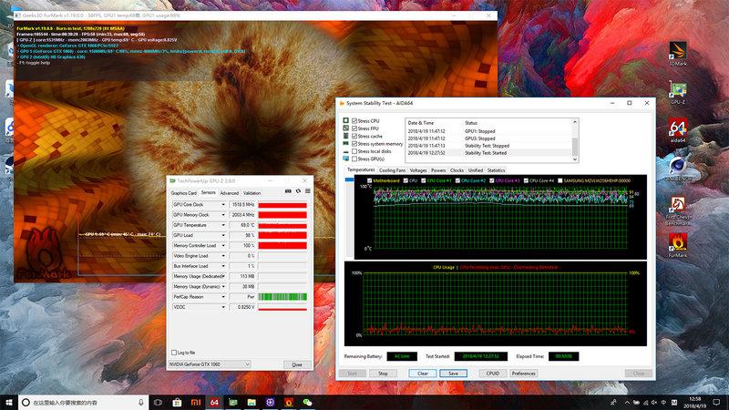Uncheck Stress FPU in AIDA64
The width and height of the screenshot is (729, 410).
tap(354, 128)
